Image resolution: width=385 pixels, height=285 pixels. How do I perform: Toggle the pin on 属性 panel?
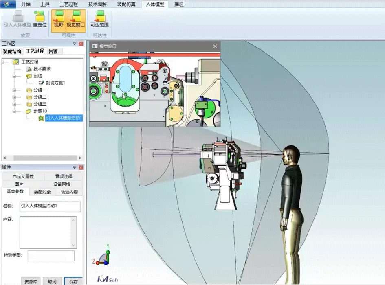[x=74, y=167]
